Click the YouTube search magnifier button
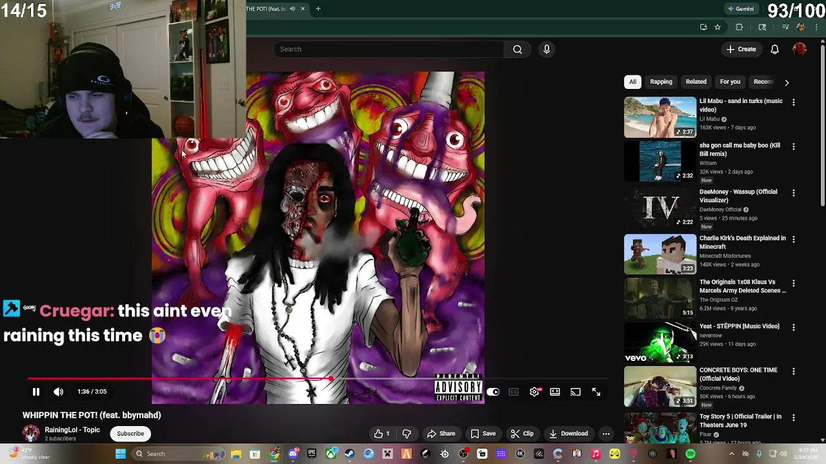The height and width of the screenshot is (464, 826). tap(518, 49)
